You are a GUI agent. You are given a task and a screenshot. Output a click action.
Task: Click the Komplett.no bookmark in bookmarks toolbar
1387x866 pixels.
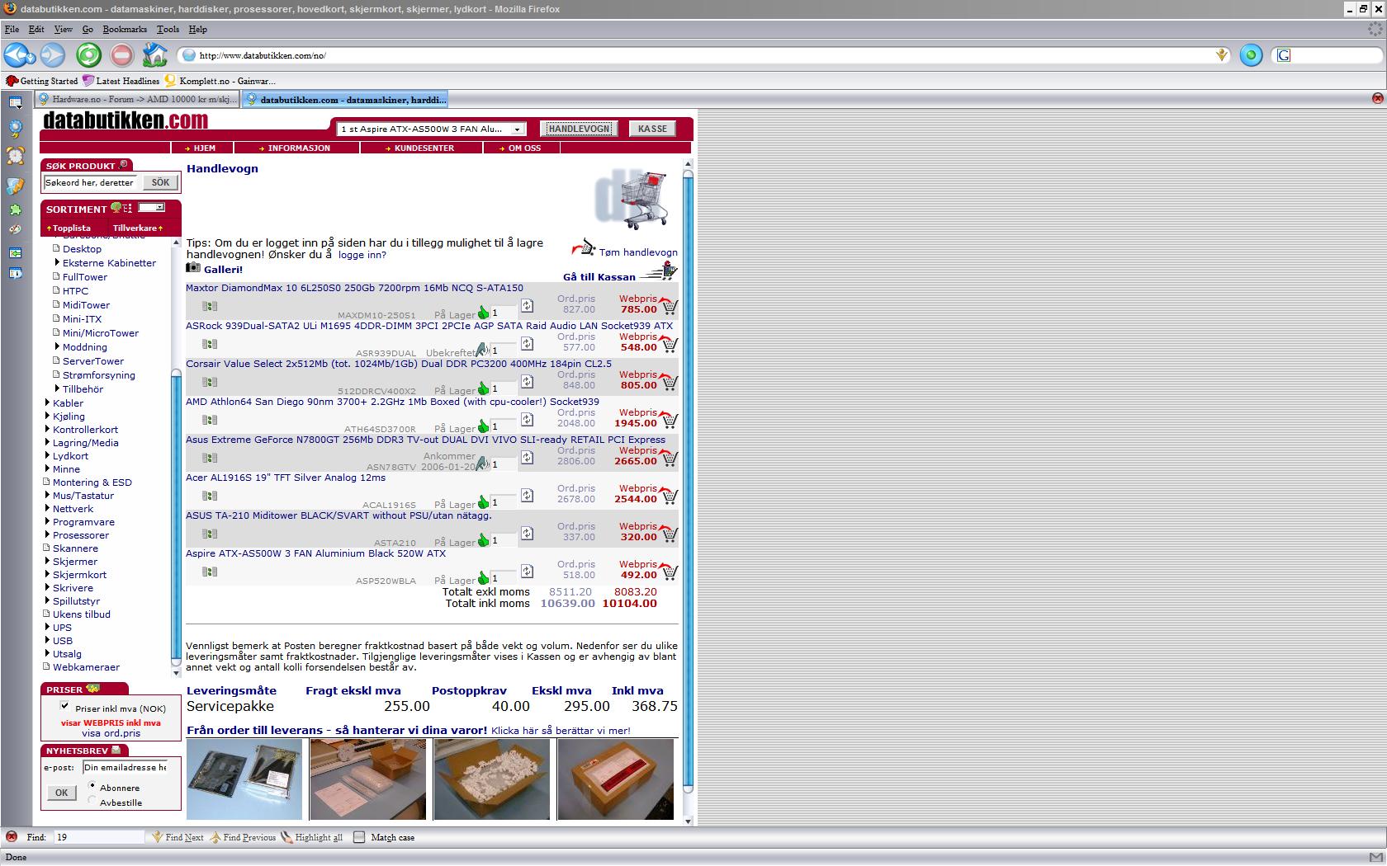pyautogui.click(x=220, y=81)
